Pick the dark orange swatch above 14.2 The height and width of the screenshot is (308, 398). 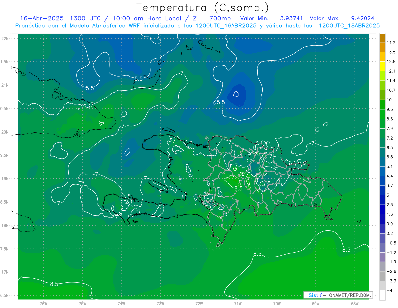tap(382, 38)
